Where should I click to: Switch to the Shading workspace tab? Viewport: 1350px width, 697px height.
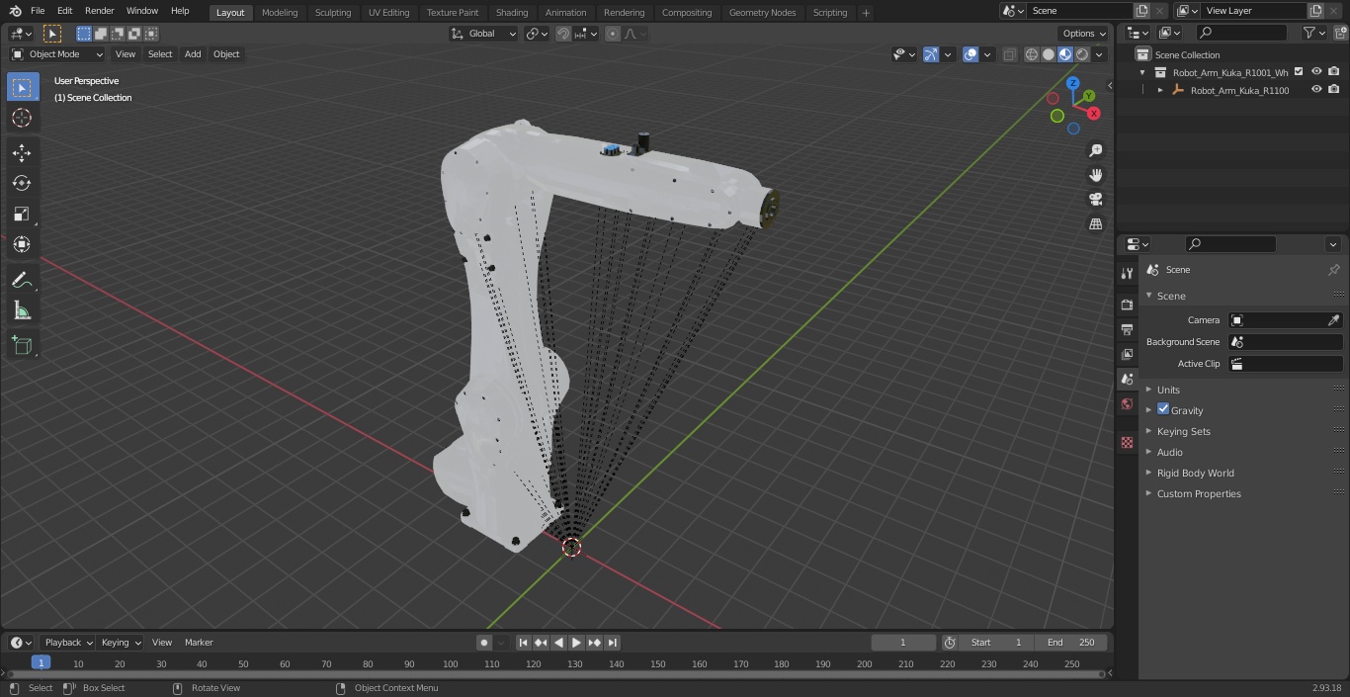coord(512,12)
